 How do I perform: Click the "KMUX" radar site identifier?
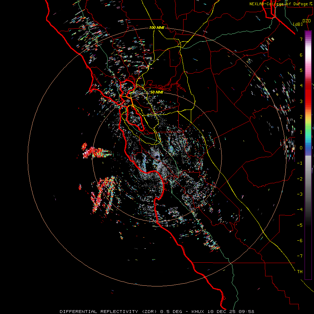pos(198,312)
